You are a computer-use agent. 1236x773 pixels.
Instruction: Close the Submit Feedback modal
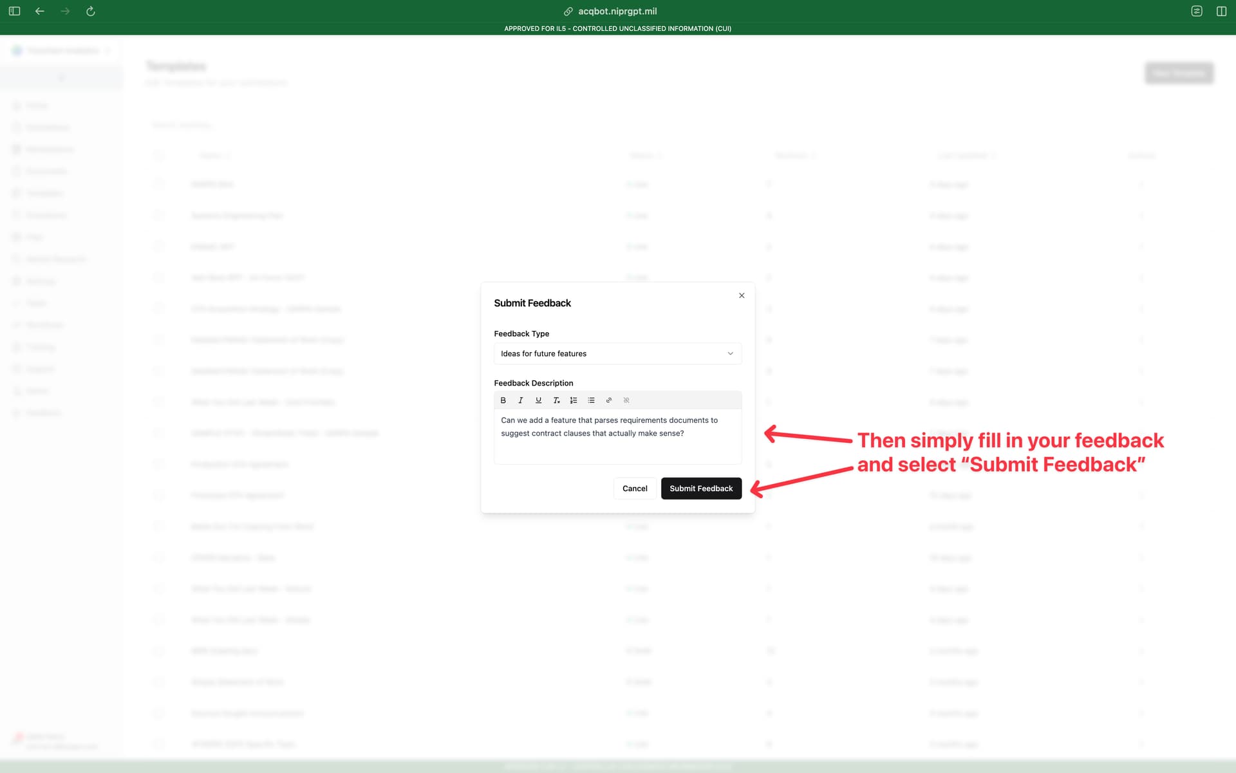coord(742,295)
